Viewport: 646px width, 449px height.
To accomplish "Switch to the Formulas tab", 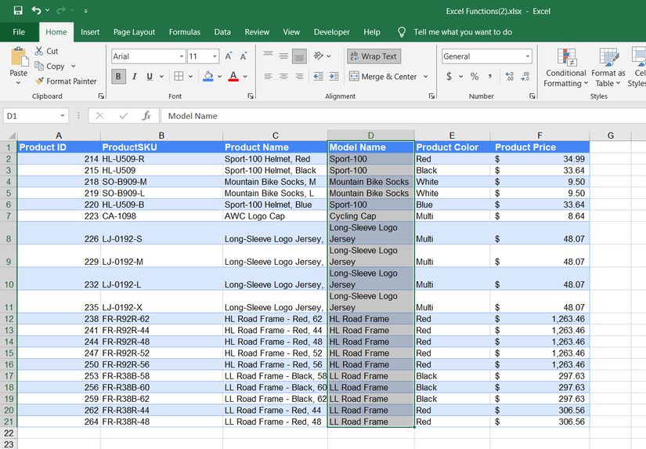I will 185,32.
